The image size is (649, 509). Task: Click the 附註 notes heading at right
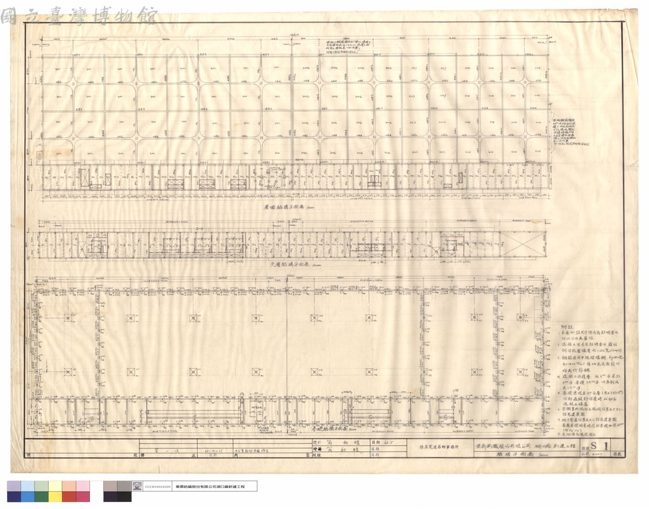pyautogui.click(x=566, y=326)
